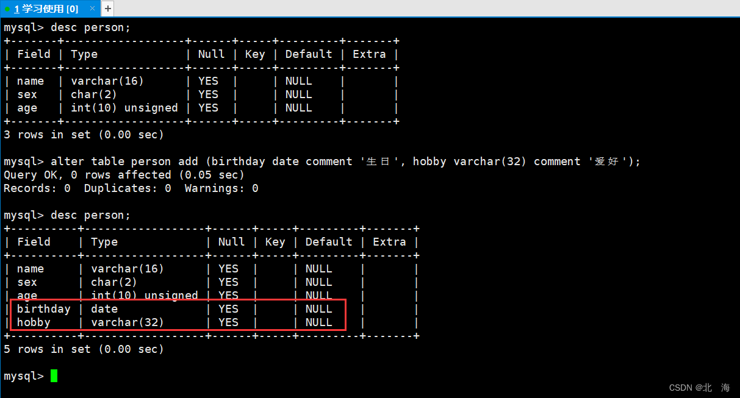This screenshot has width=740, height=398.
Task: Click the 'alter table person add' command line
Action: (322, 162)
